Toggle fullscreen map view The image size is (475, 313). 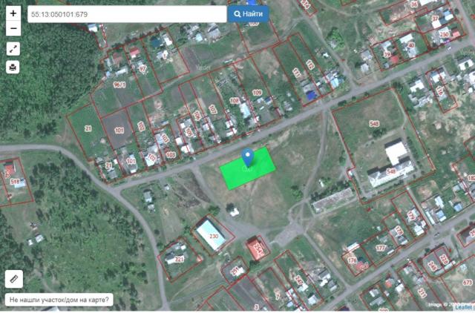coord(13,49)
